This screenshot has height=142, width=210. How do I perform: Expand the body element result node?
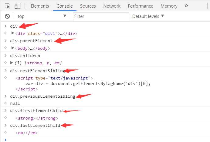(13, 48)
